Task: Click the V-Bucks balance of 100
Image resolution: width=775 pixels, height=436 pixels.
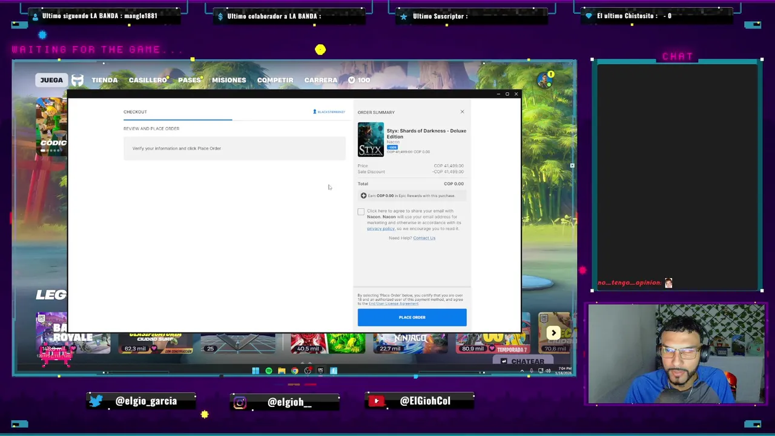Action: point(359,80)
